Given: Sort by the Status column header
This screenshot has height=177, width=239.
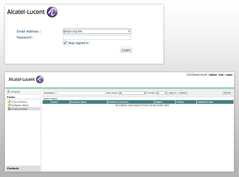Looking at the screenshot, I should (60, 102).
